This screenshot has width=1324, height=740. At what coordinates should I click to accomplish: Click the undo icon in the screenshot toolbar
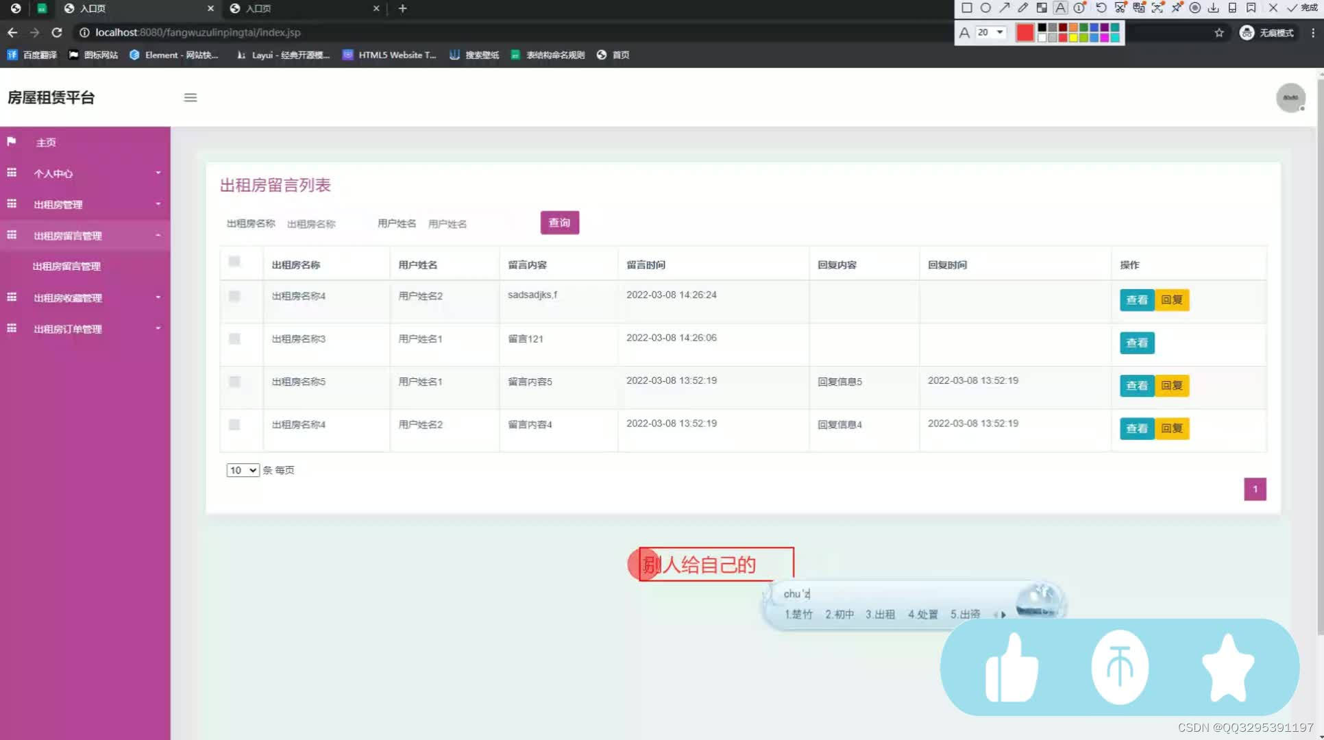tap(1102, 7)
